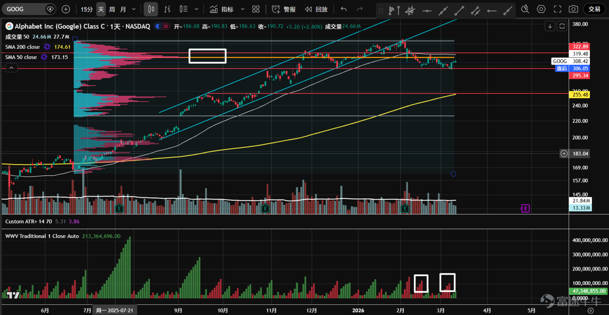The height and width of the screenshot is (315, 609).
Task: Click the 13.33M light blue volume label
Action: point(581,208)
